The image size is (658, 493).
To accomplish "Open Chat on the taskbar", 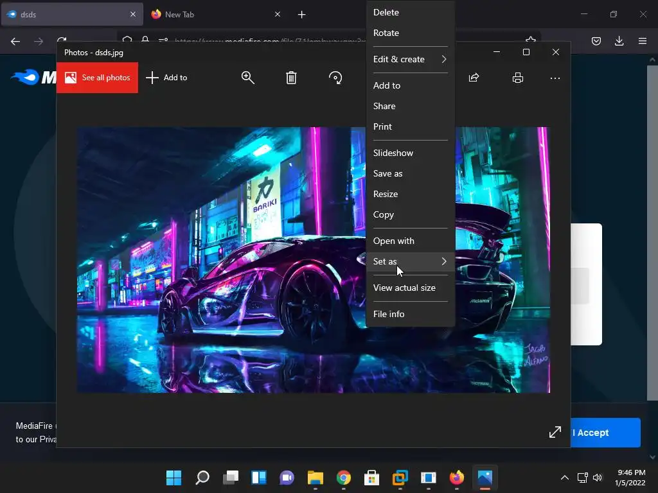I will coord(287,478).
